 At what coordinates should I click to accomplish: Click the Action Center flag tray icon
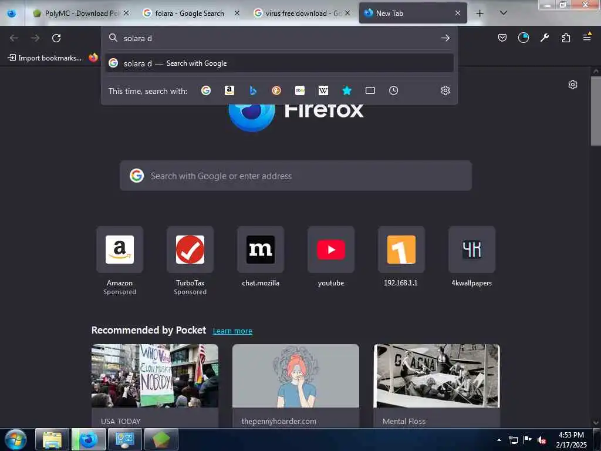(x=528, y=440)
